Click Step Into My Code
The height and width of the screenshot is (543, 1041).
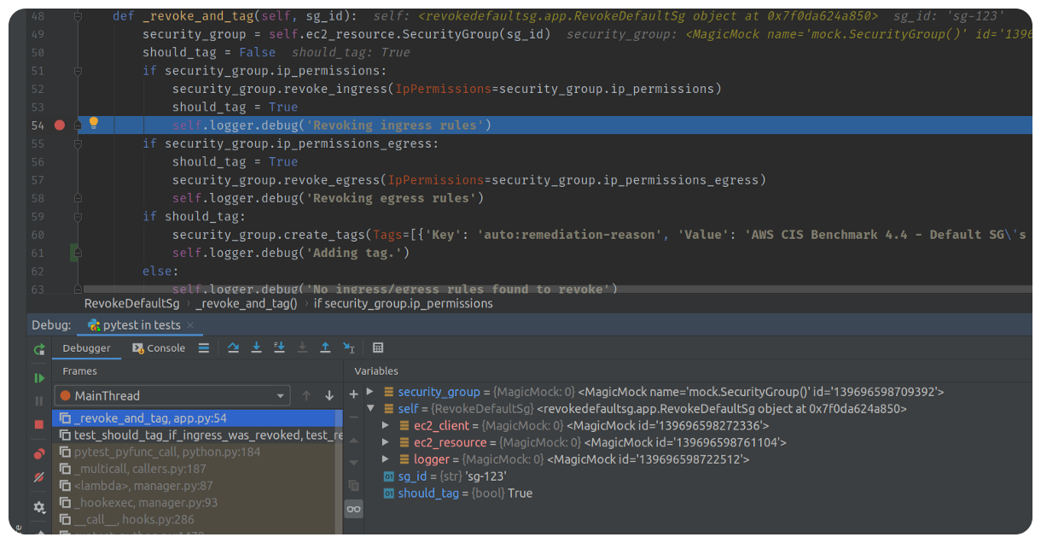click(x=279, y=347)
